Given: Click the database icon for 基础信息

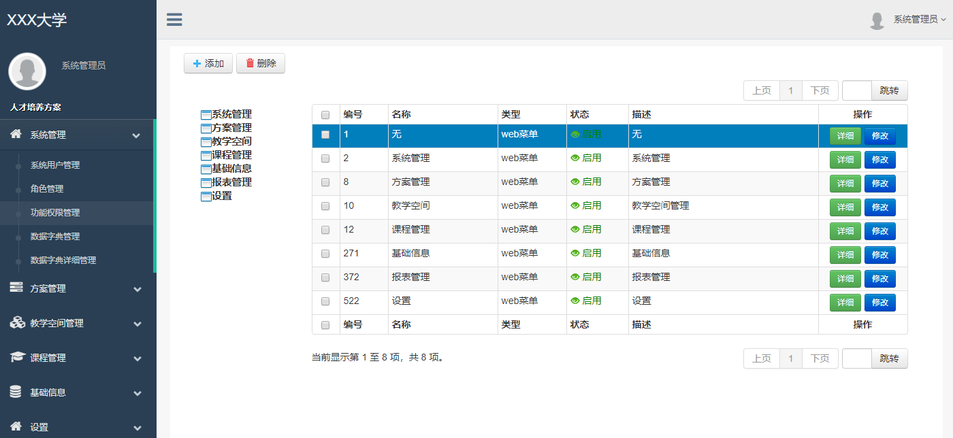Looking at the screenshot, I should coord(16,392).
